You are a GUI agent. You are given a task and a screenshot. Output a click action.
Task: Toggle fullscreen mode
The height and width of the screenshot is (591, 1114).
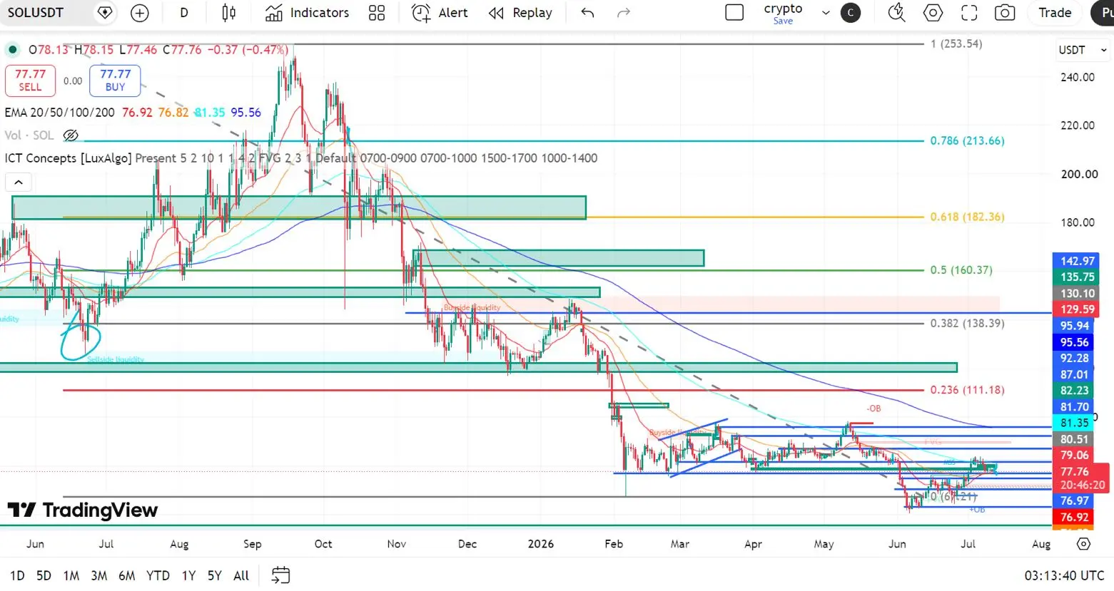[969, 13]
